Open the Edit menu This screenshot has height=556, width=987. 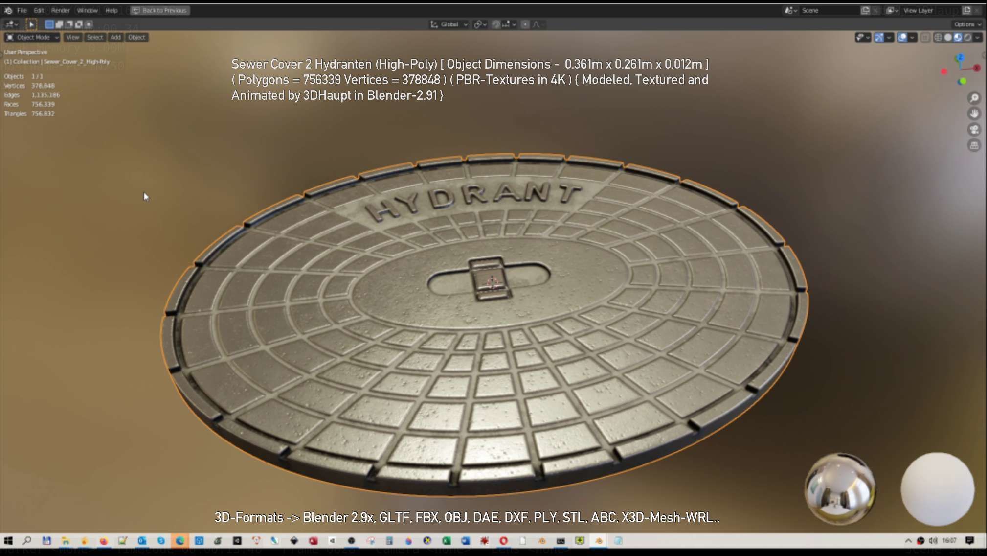(39, 10)
